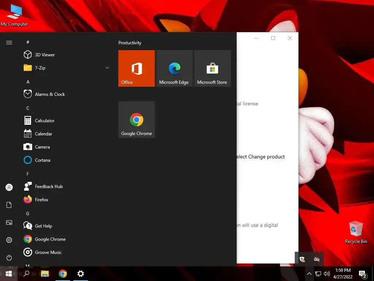
Task: Open the 7-Zip folder entry
Action: coord(67,68)
